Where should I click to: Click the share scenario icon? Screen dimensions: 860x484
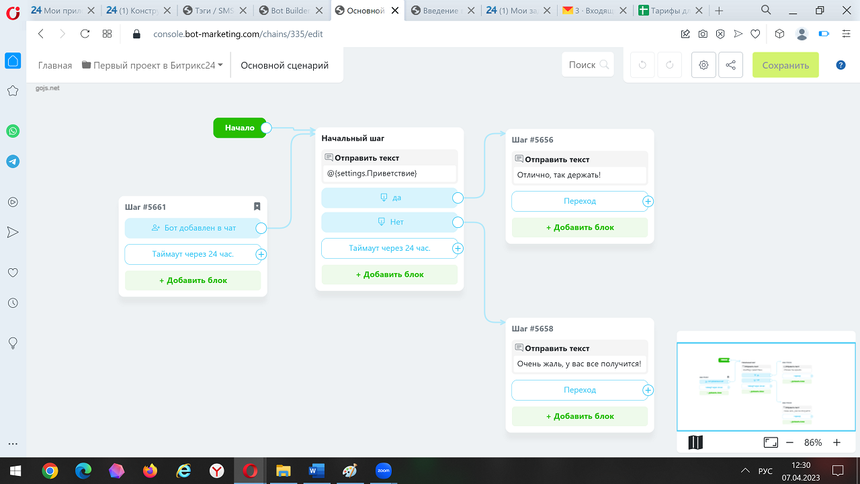coord(731,65)
